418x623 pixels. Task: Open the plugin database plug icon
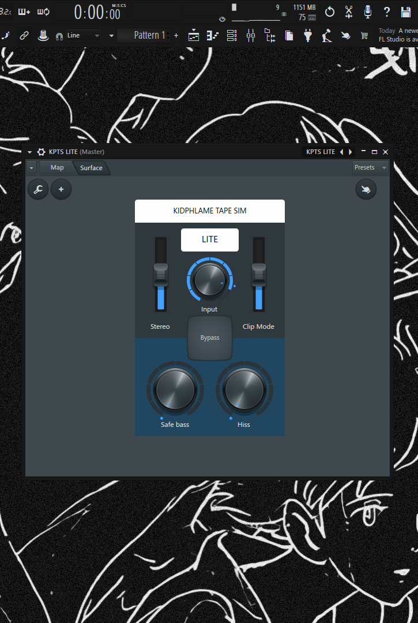coord(308,35)
